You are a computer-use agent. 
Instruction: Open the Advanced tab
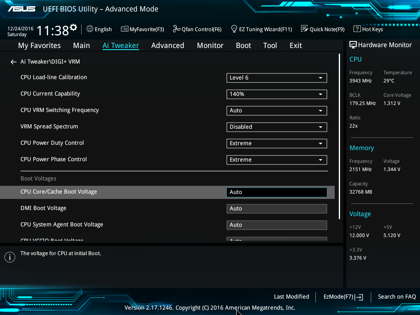[168, 46]
